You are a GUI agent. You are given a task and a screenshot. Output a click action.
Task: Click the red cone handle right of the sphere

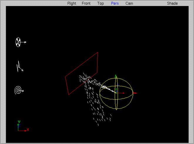pos(135,93)
